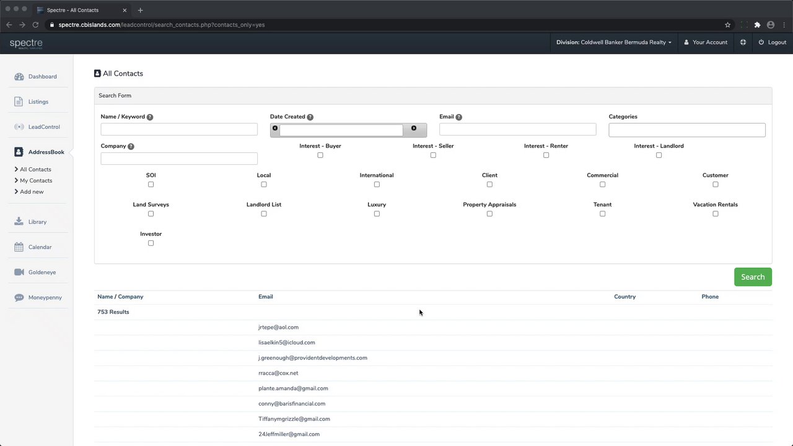Check the Commercial checkbox
Viewport: 793px width, 446px height.
pyautogui.click(x=602, y=184)
